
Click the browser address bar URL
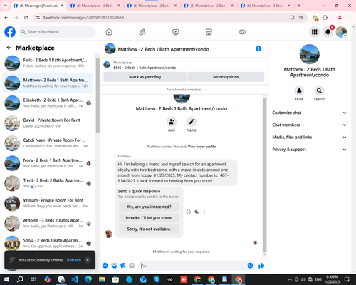tap(83, 18)
